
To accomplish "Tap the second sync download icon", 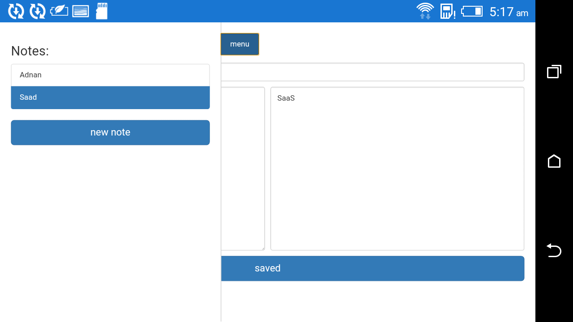I will click(x=38, y=11).
